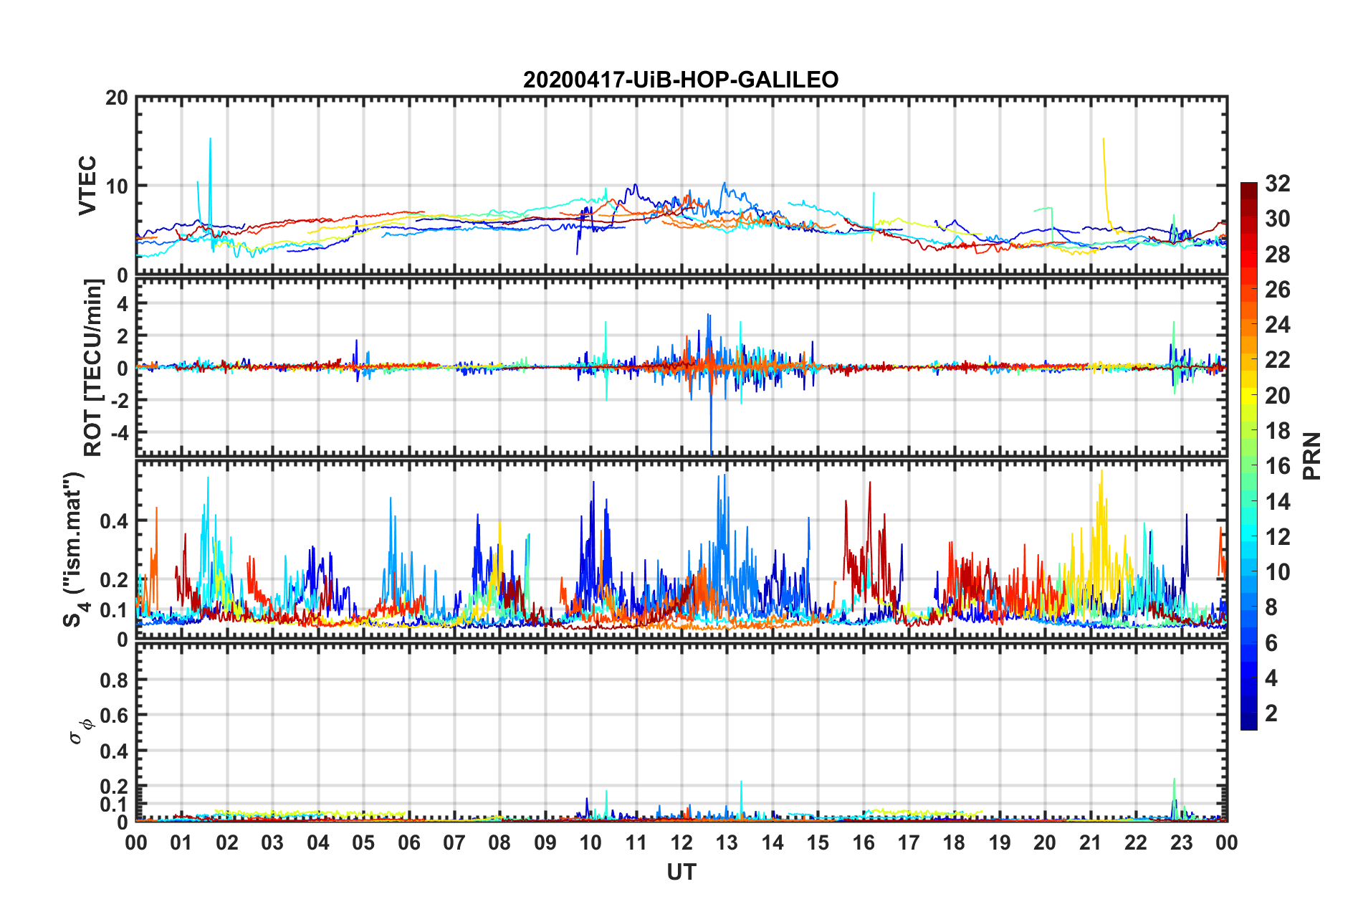This screenshot has width=1363, height=912.
Task: Click the 0.1 tick on the sigma-phi axis
Action: (x=115, y=804)
